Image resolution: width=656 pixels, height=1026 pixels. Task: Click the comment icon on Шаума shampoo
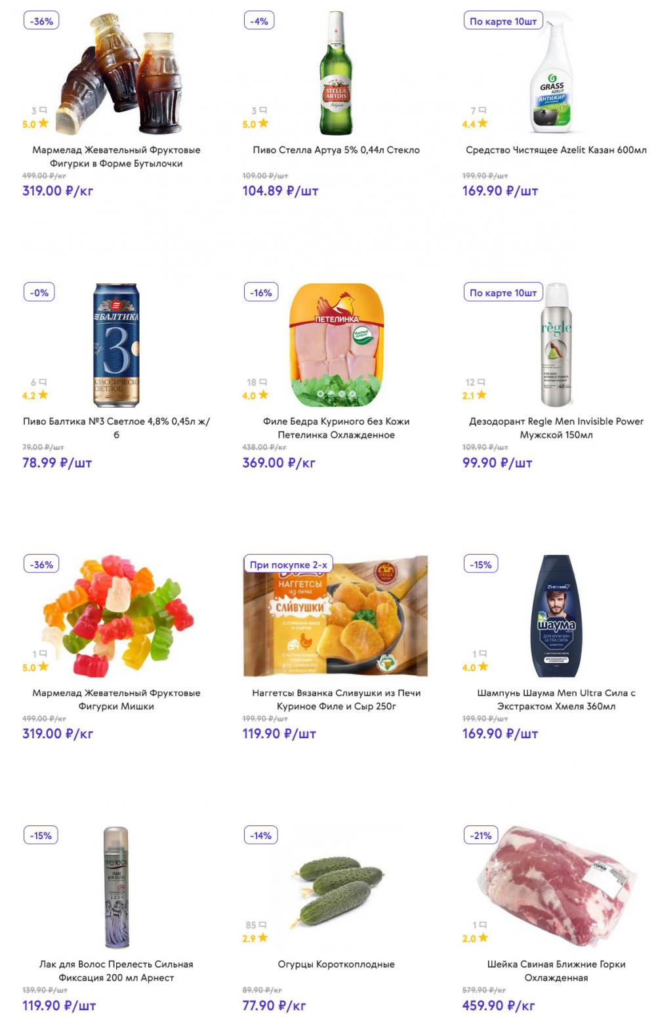pyautogui.click(x=483, y=654)
